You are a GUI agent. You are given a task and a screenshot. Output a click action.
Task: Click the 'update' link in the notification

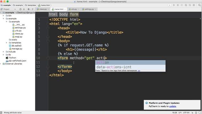click(x=173, y=106)
